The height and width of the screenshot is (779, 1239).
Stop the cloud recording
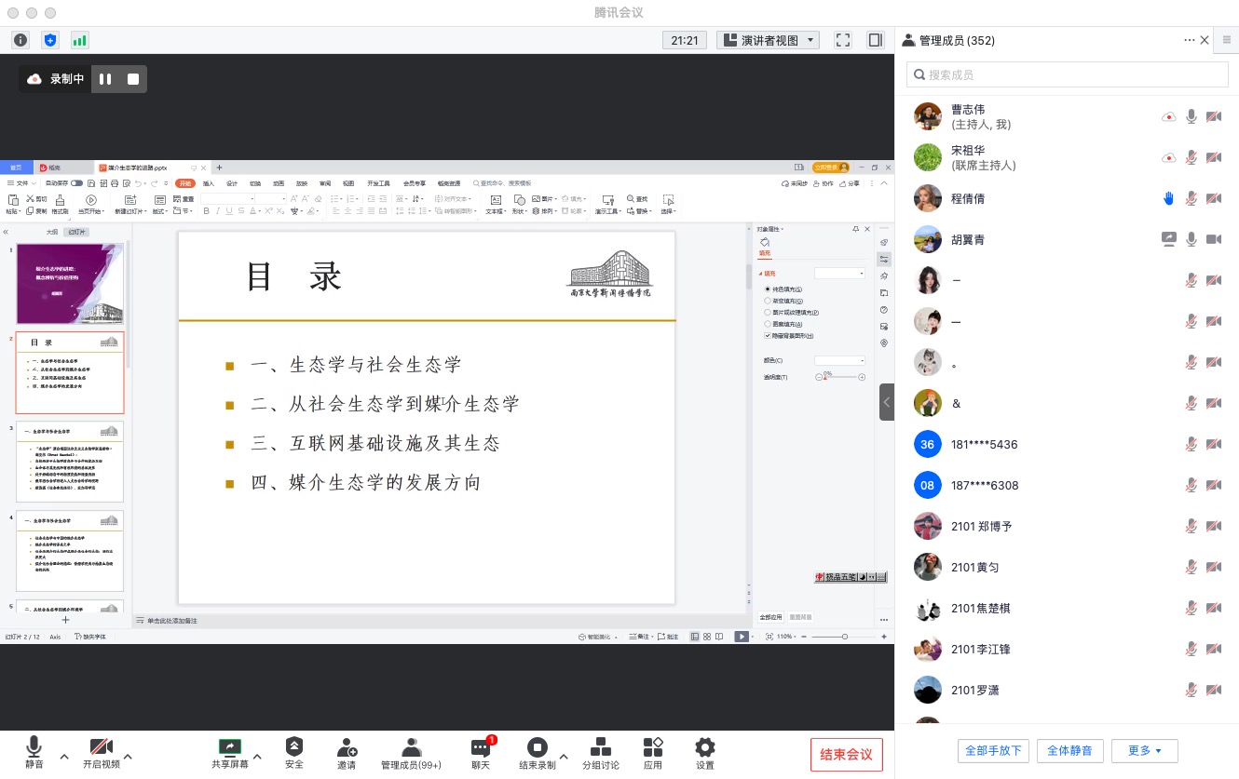click(x=133, y=79)
